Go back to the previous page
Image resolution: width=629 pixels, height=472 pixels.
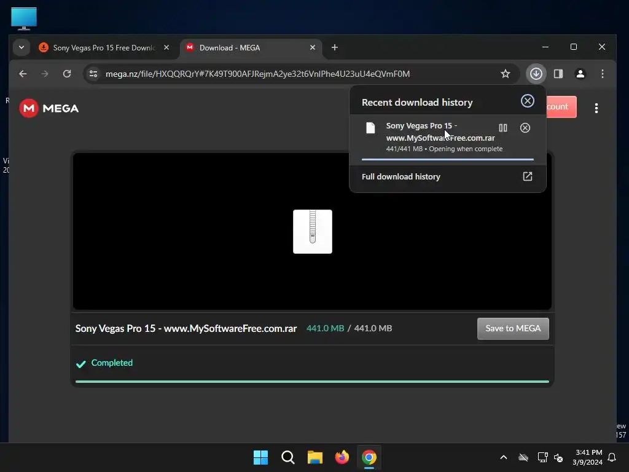point(23,74)
